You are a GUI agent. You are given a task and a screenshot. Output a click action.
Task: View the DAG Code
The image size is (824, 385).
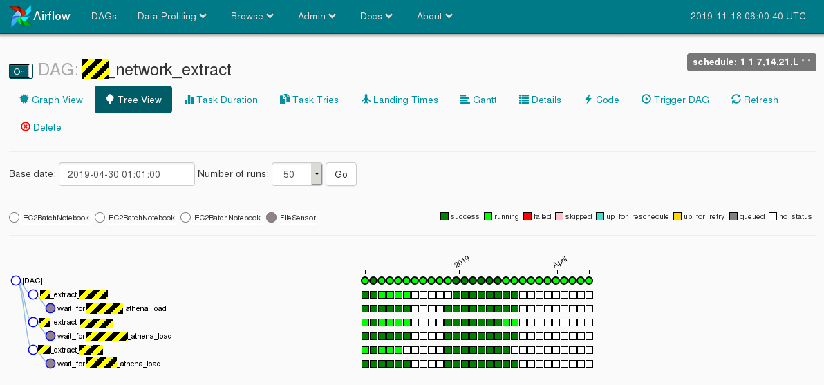click(601, 100)
